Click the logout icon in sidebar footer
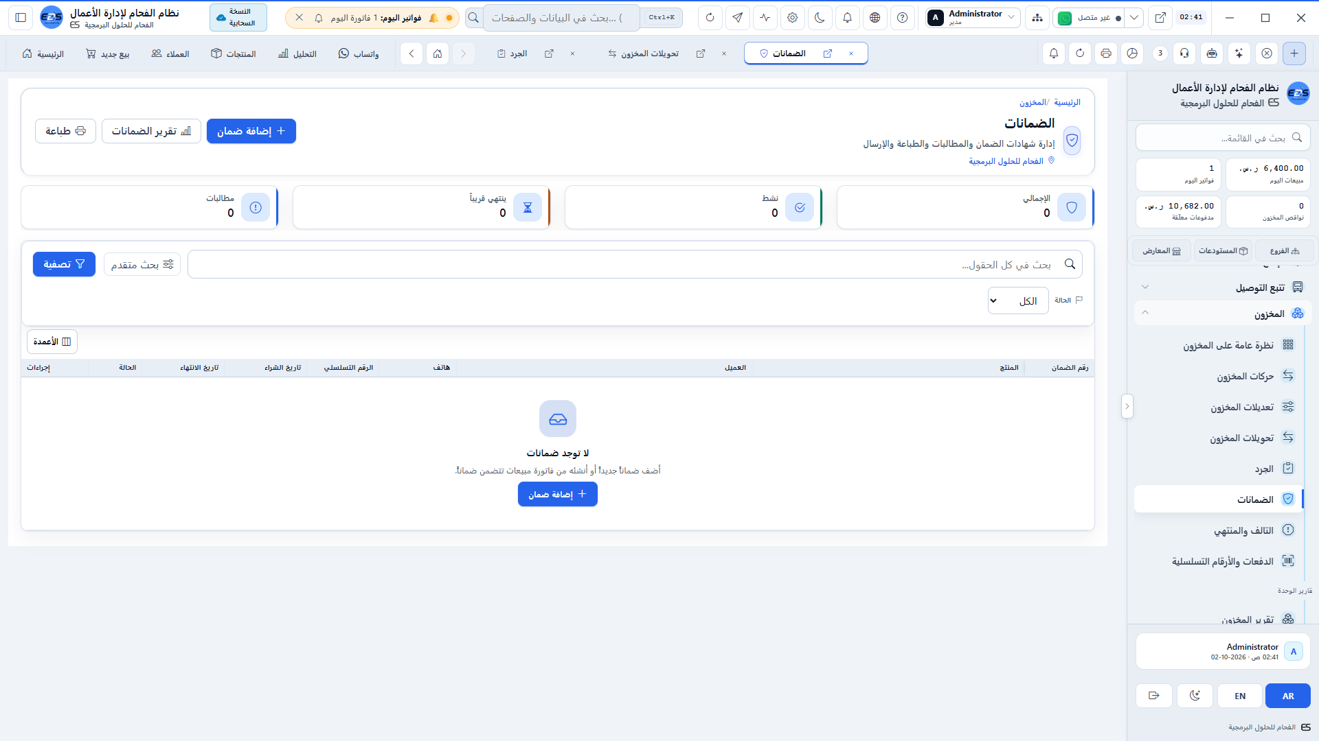1319x741 pixels. pyautogui.click(x=1154, y=696)
